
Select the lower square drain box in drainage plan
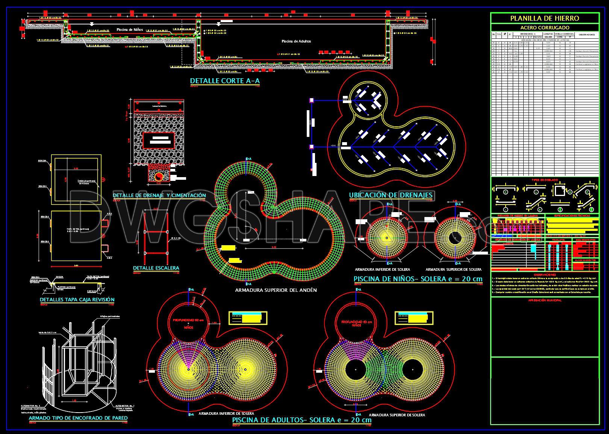coord(311,147)
